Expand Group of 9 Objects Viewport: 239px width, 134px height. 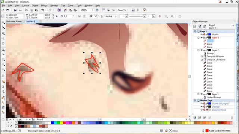[x=202, y=57]
